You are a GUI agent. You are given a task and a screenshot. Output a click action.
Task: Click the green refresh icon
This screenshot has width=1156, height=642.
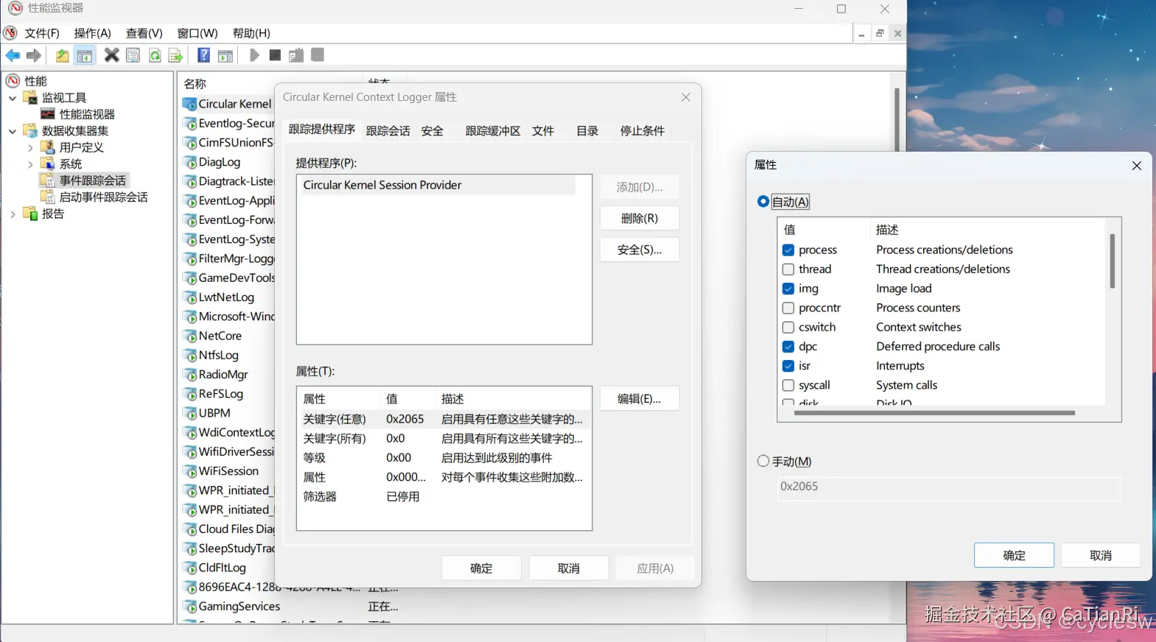155,55
